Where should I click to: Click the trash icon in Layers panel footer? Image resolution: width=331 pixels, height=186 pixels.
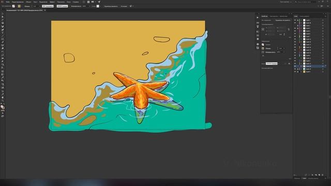coord(322,175)
